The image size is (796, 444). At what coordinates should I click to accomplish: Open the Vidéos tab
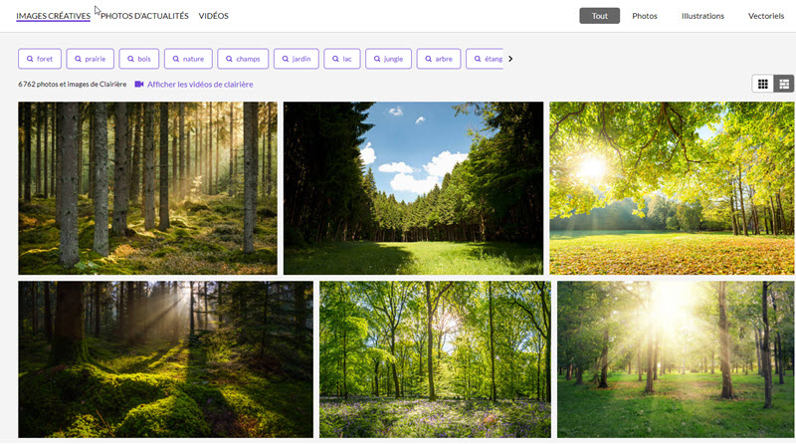pyautogui.click(x=213, y=16)
